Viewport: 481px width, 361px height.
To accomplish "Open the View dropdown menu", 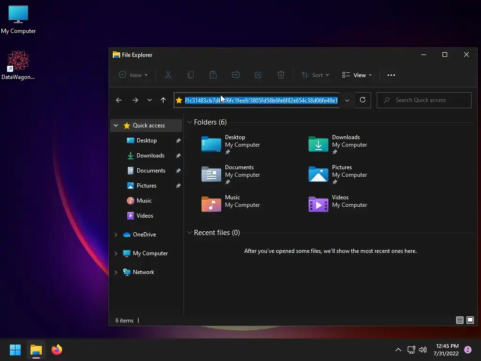I will [357, 75].
